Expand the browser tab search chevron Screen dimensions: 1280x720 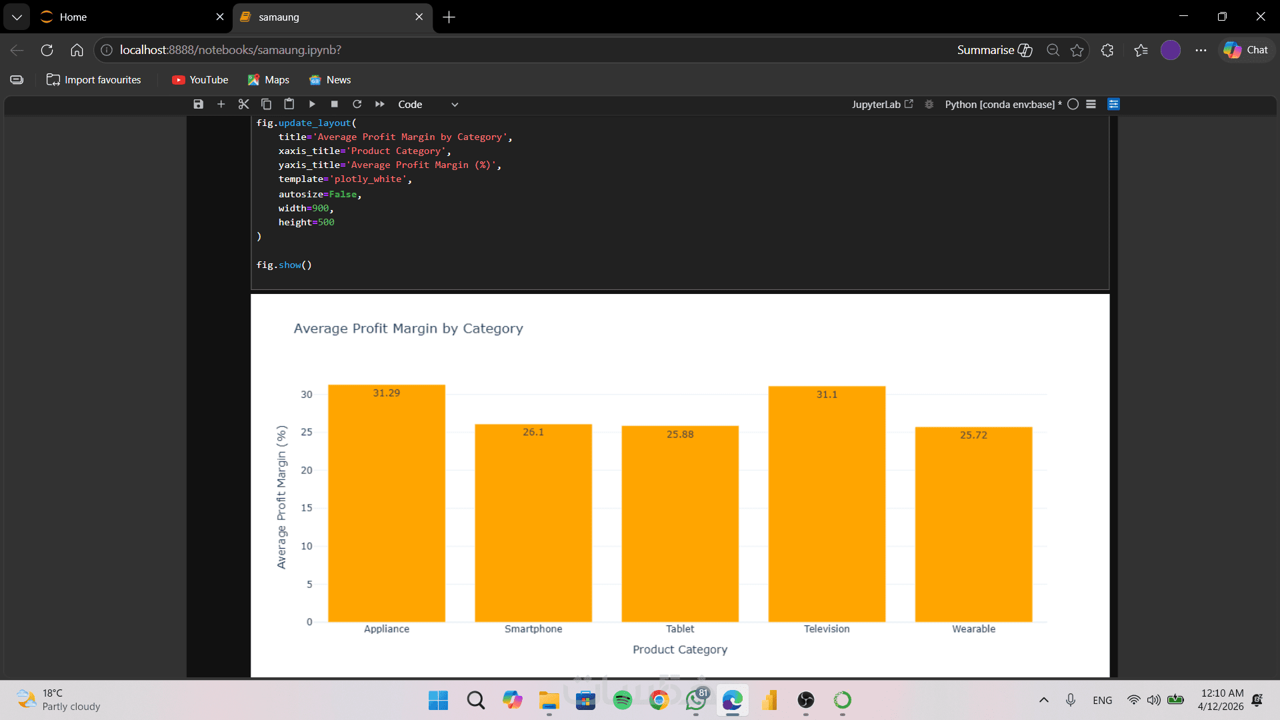[17, 17]
